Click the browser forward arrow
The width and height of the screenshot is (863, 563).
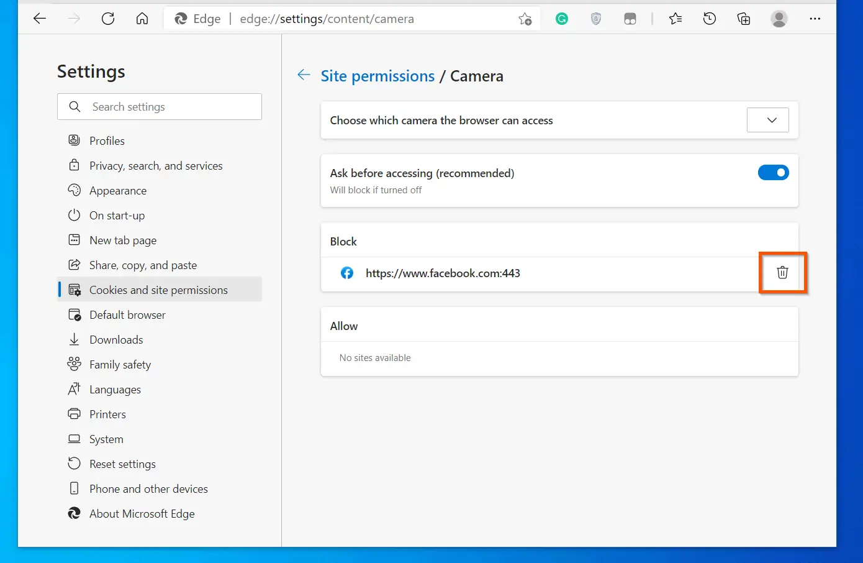point(74,19)
